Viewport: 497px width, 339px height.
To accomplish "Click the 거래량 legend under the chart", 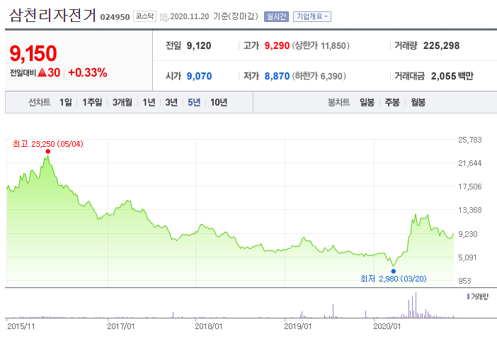I will tap(478, 296).
